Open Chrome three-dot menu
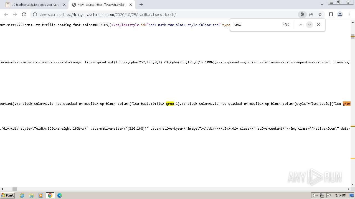 coord(349,14)
